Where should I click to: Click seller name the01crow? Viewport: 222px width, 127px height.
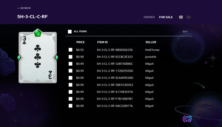pos(152,50)
